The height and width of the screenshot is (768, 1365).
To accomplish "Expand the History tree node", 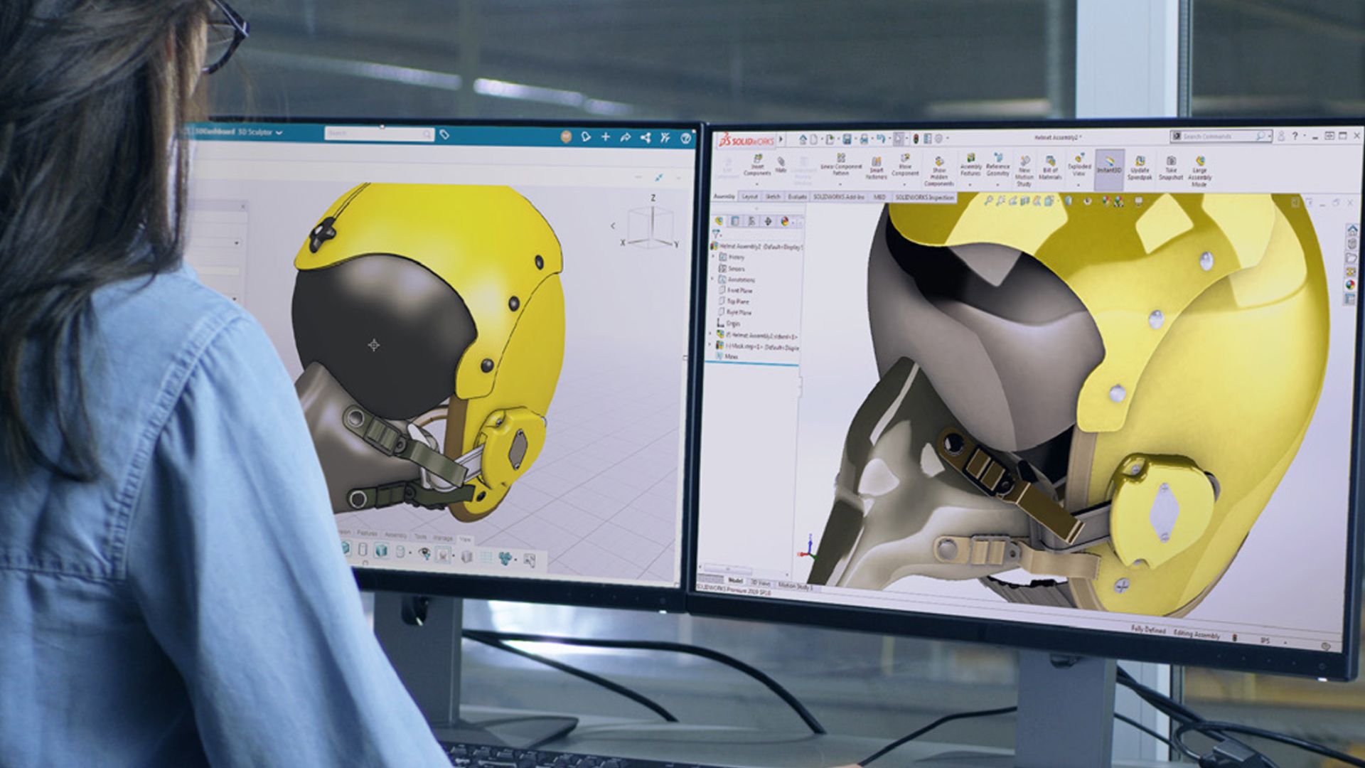I will pyautogui.click(x=714, y=257).
